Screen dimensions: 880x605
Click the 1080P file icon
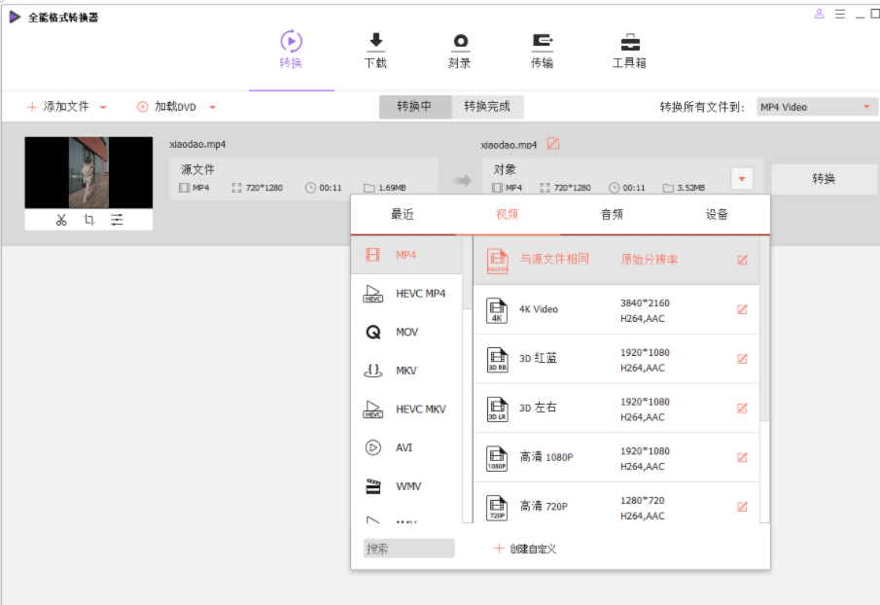497,458
